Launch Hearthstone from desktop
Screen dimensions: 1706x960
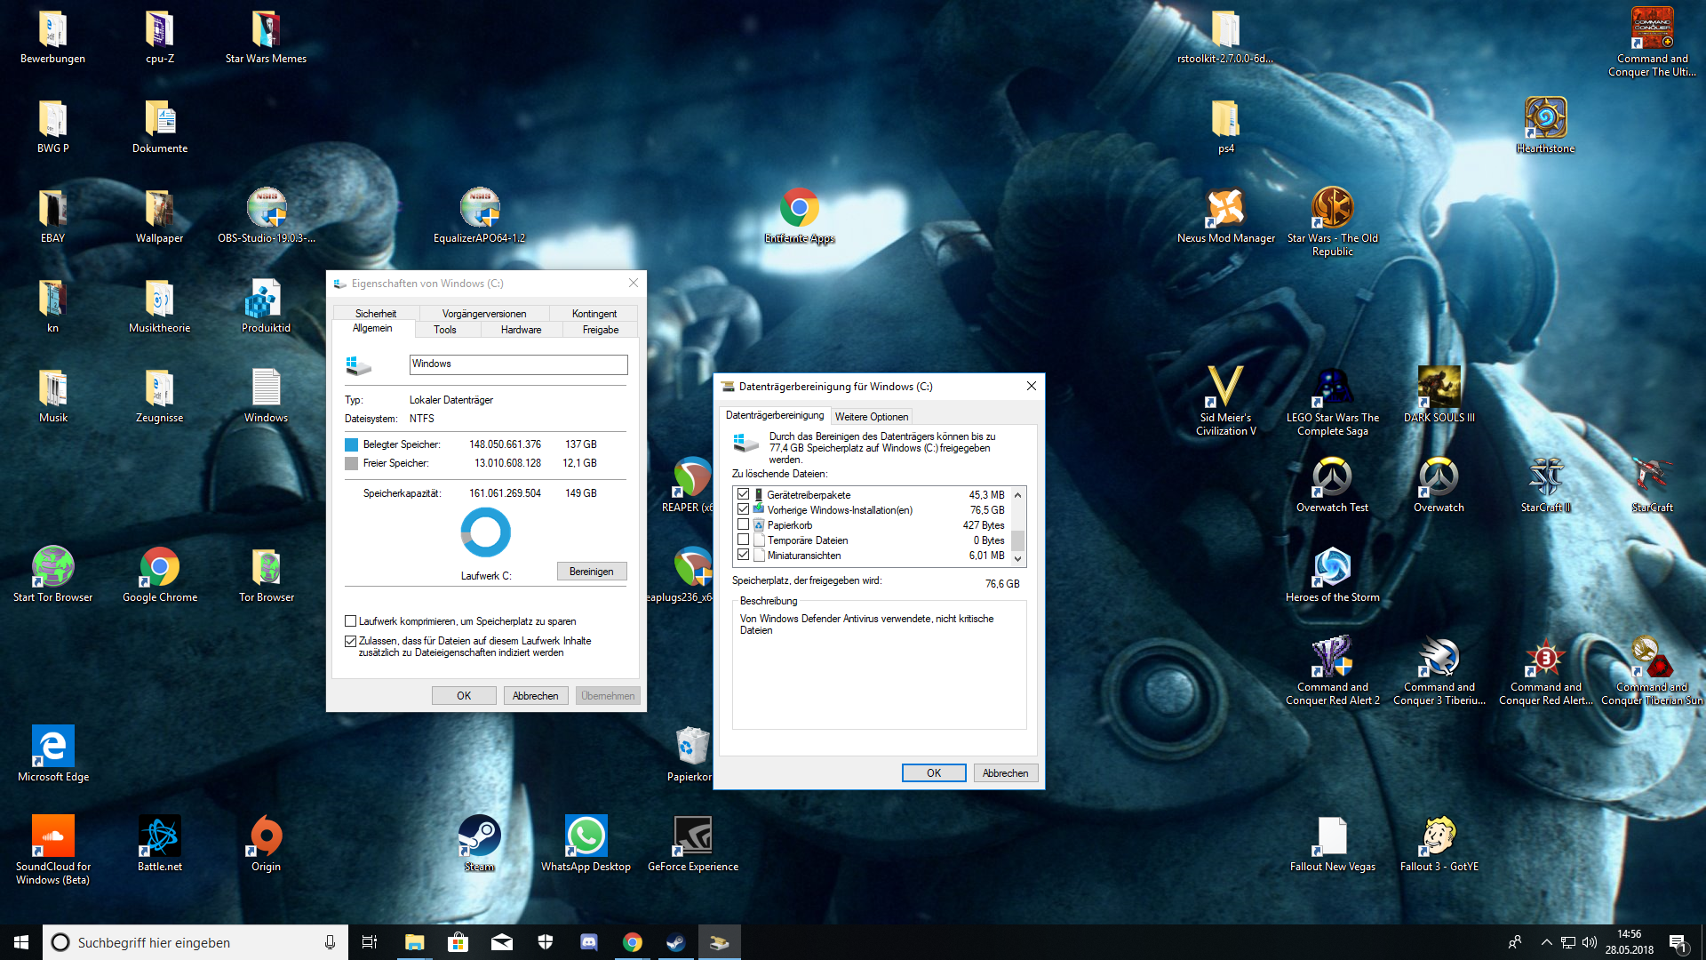[1545, 119]
